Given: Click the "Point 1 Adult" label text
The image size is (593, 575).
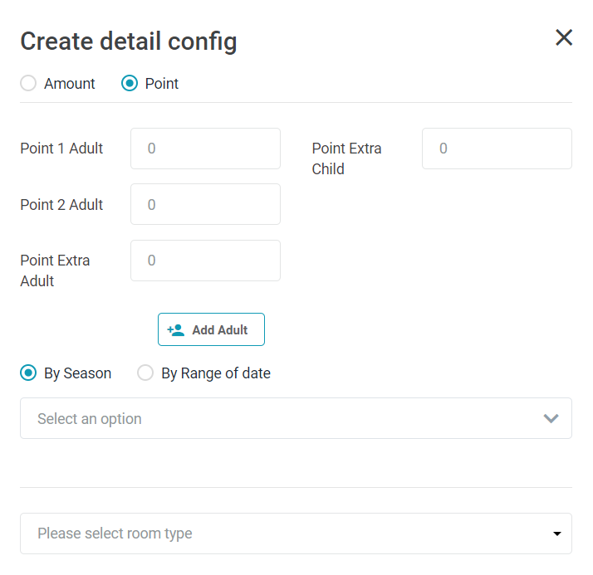Looking at the screenshot, I should [61, 149].
